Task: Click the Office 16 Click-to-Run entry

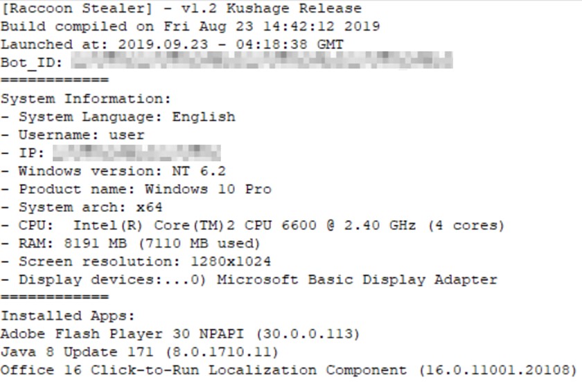Action: [288, 370]
